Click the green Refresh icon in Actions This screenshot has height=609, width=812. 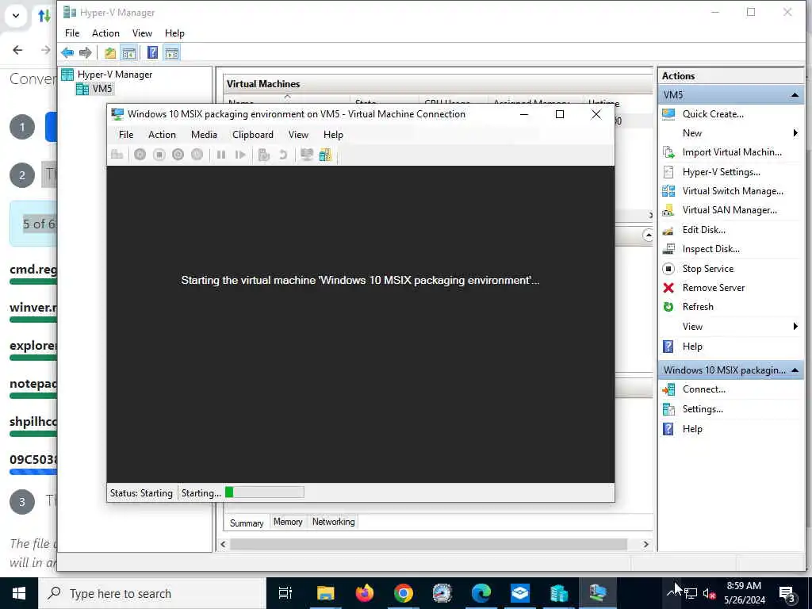tap(668, 307)
